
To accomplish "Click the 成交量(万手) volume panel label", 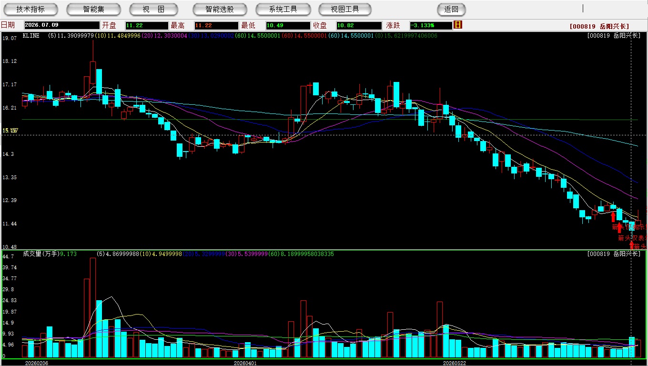I will [x=41, y=254].
